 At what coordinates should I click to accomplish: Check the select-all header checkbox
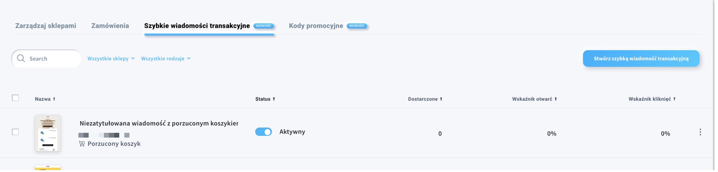click(15, 98)
